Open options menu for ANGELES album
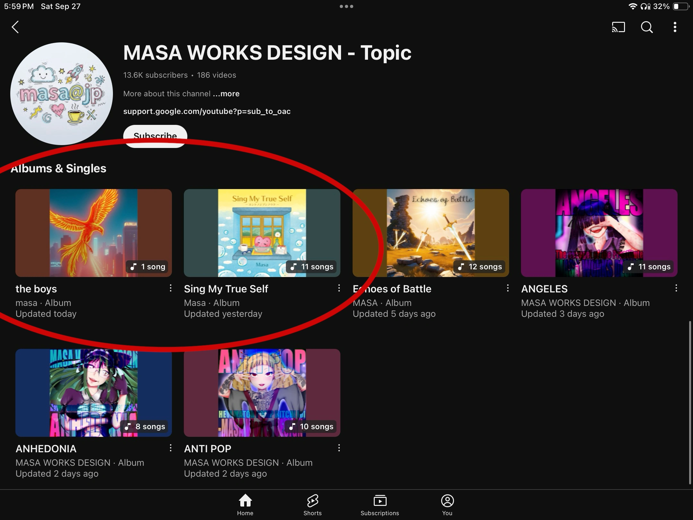This screenshot has width=693, height=520. [676, 288]
